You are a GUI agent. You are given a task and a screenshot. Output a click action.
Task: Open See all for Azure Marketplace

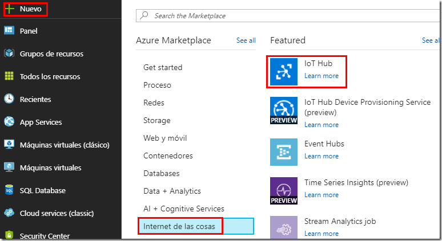[246, 40]
